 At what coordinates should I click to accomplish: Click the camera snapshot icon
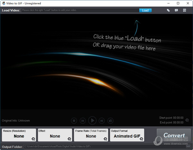pos(110,121)
